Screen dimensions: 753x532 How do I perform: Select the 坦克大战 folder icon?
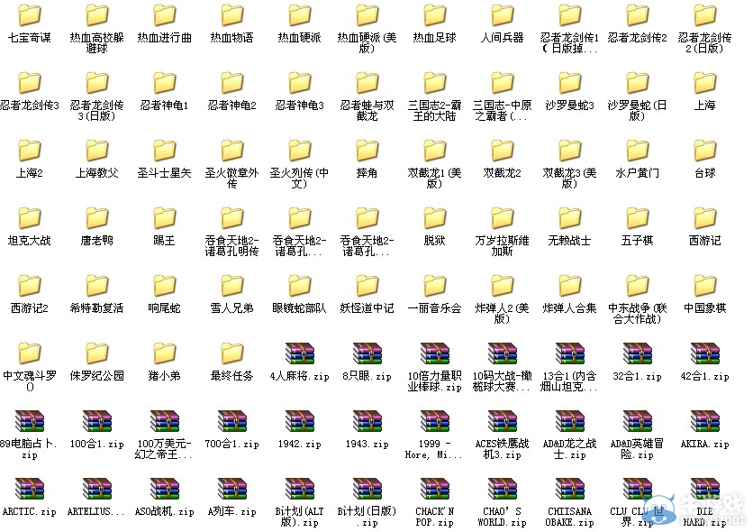30,219
